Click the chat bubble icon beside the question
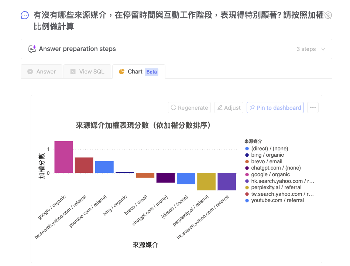This screenshot has width=350, height=266. click(x=25, y=16)
